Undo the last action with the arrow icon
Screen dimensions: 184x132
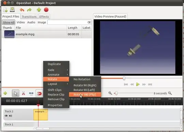coord(22,10)
